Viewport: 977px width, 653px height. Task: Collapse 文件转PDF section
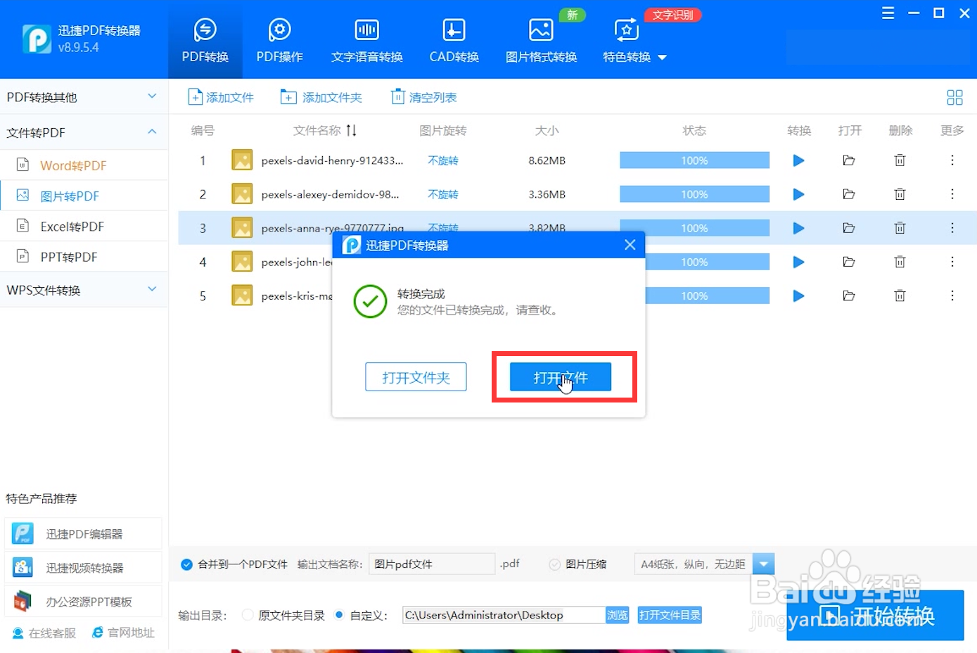click(84, 132)
